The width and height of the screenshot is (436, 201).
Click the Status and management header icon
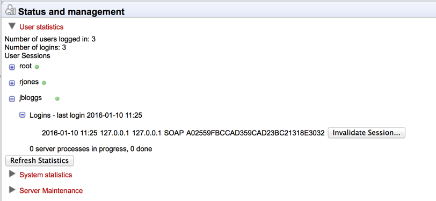11,10
